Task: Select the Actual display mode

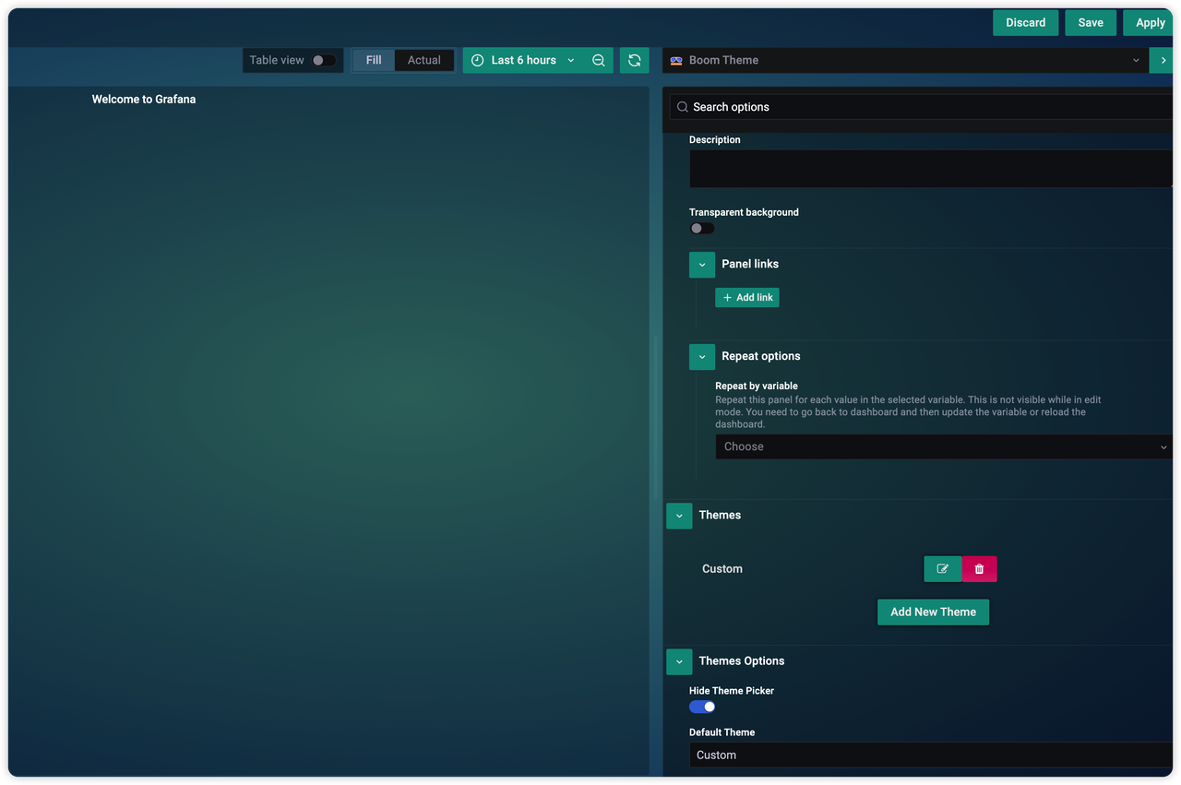Action: coord(424,60)
